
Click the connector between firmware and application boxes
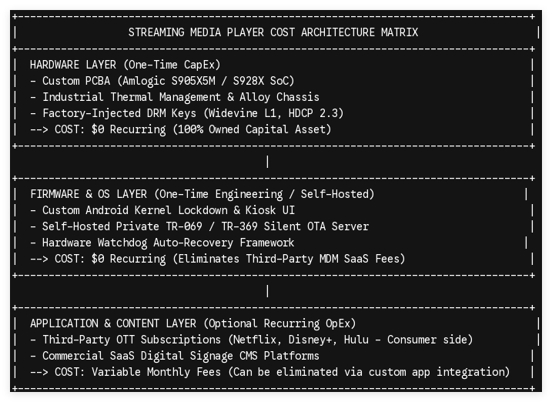pos(268,291)
